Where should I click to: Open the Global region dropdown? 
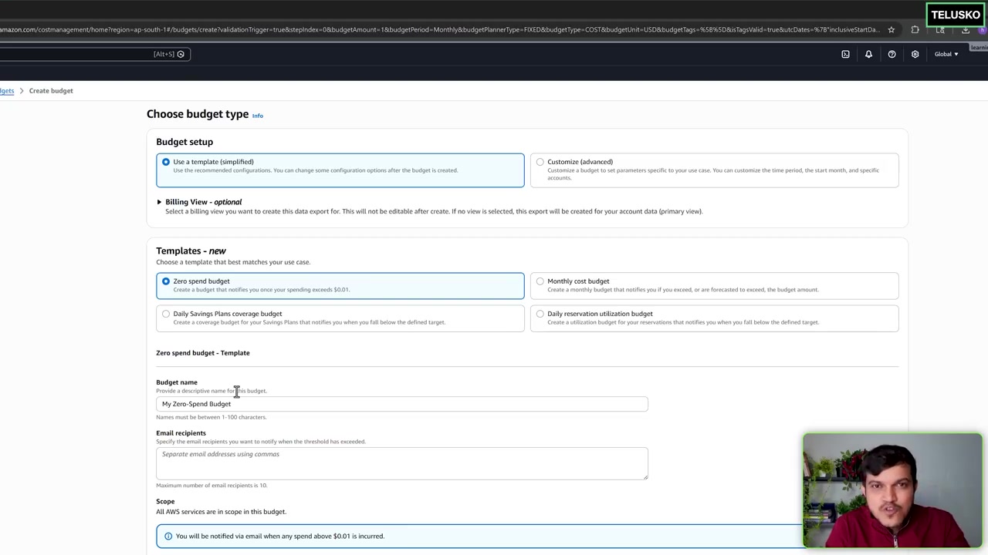[946, 54]
